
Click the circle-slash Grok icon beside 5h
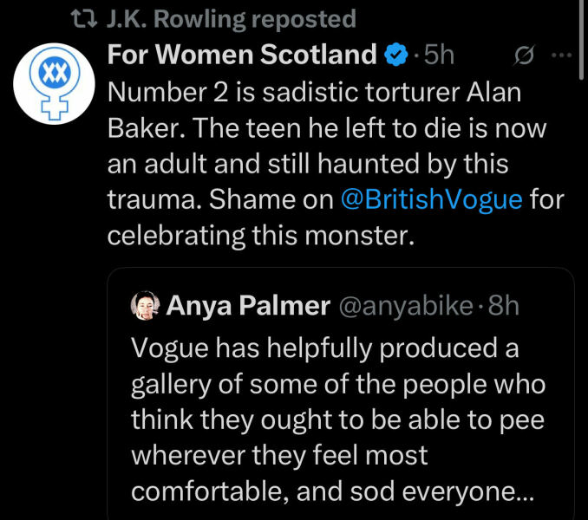point(524,55)
